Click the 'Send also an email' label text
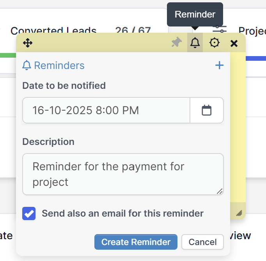This screenshot has height=261, width=266. (x=122, y=213)
